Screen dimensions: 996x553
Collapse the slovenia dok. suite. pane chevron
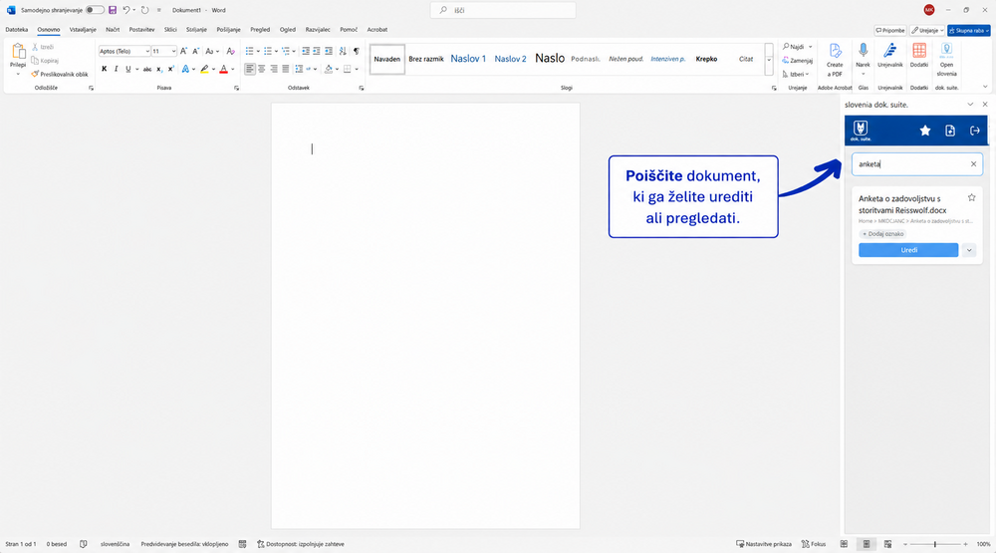(970, 105)
